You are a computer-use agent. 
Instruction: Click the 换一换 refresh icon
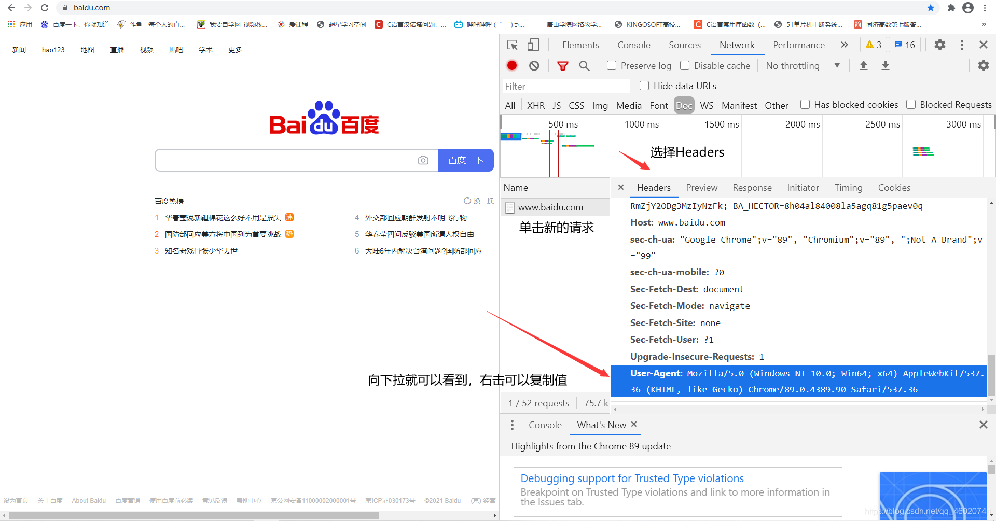click(x=467, y=201)
